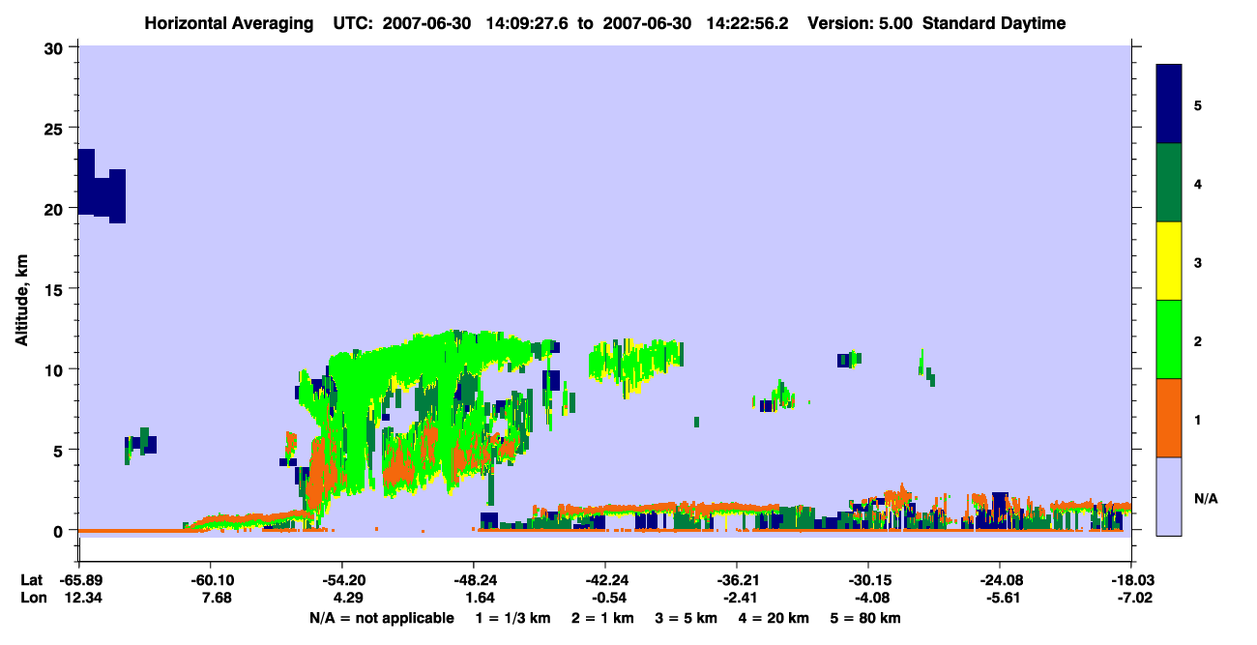The image size is (1257, 645).
Task: Click the y-axis tick label 10
Action: [x=56, y=369]
